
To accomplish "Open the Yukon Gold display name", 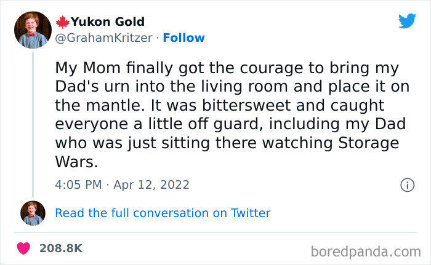I will [108, 22].
